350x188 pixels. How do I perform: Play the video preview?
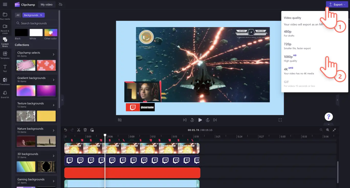200,120
